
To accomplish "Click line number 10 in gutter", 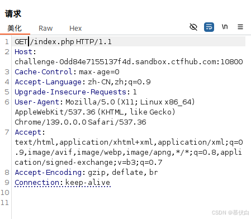I will (x=5, y=193).
